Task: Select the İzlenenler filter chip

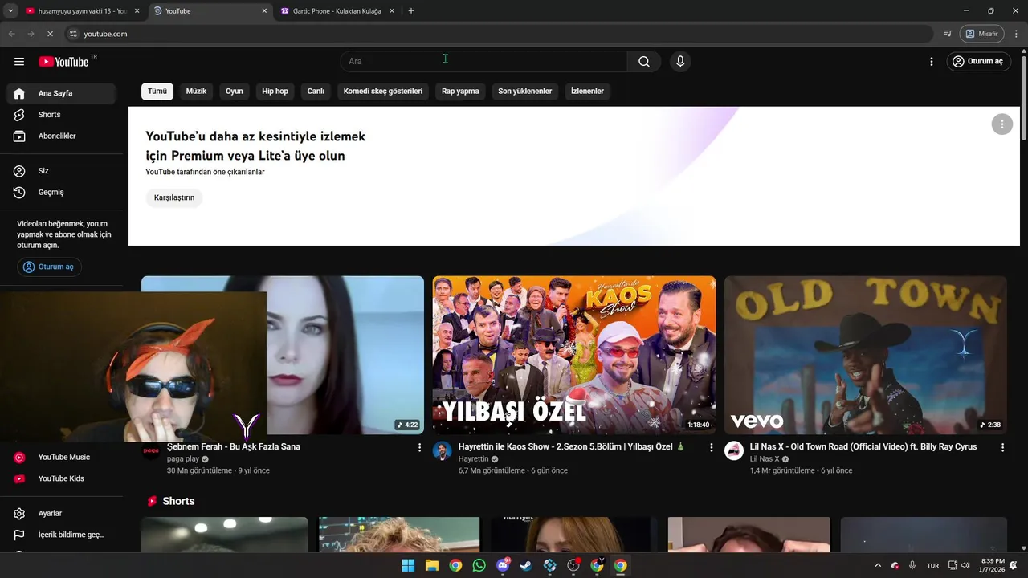Action: pos(587,91)
